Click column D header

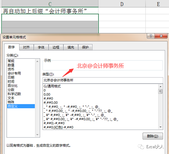pyautogui.click(x=122, y=4)
